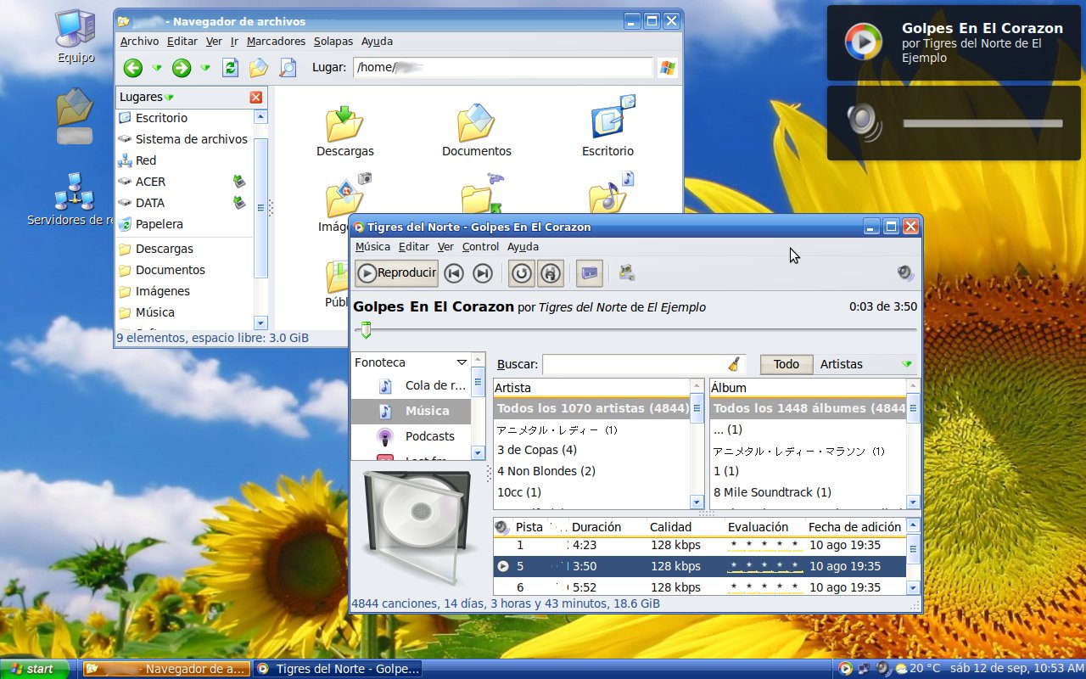This screenshot has width=1086, height=679.
Task: Open back history dropdown arrow
Action: point(157,68)
